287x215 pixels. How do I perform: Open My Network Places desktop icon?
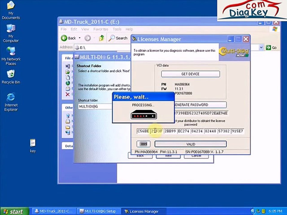click(x=11, y=56)
